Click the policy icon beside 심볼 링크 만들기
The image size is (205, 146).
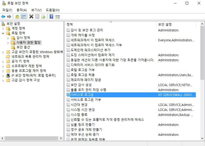coord(68,125)
